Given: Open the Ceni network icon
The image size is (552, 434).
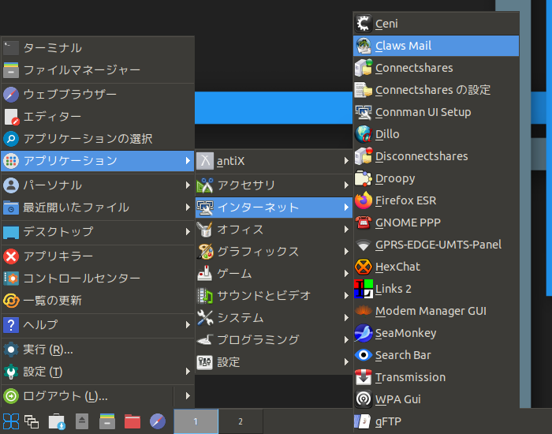Looking at the screenshot, I should 363,24.
